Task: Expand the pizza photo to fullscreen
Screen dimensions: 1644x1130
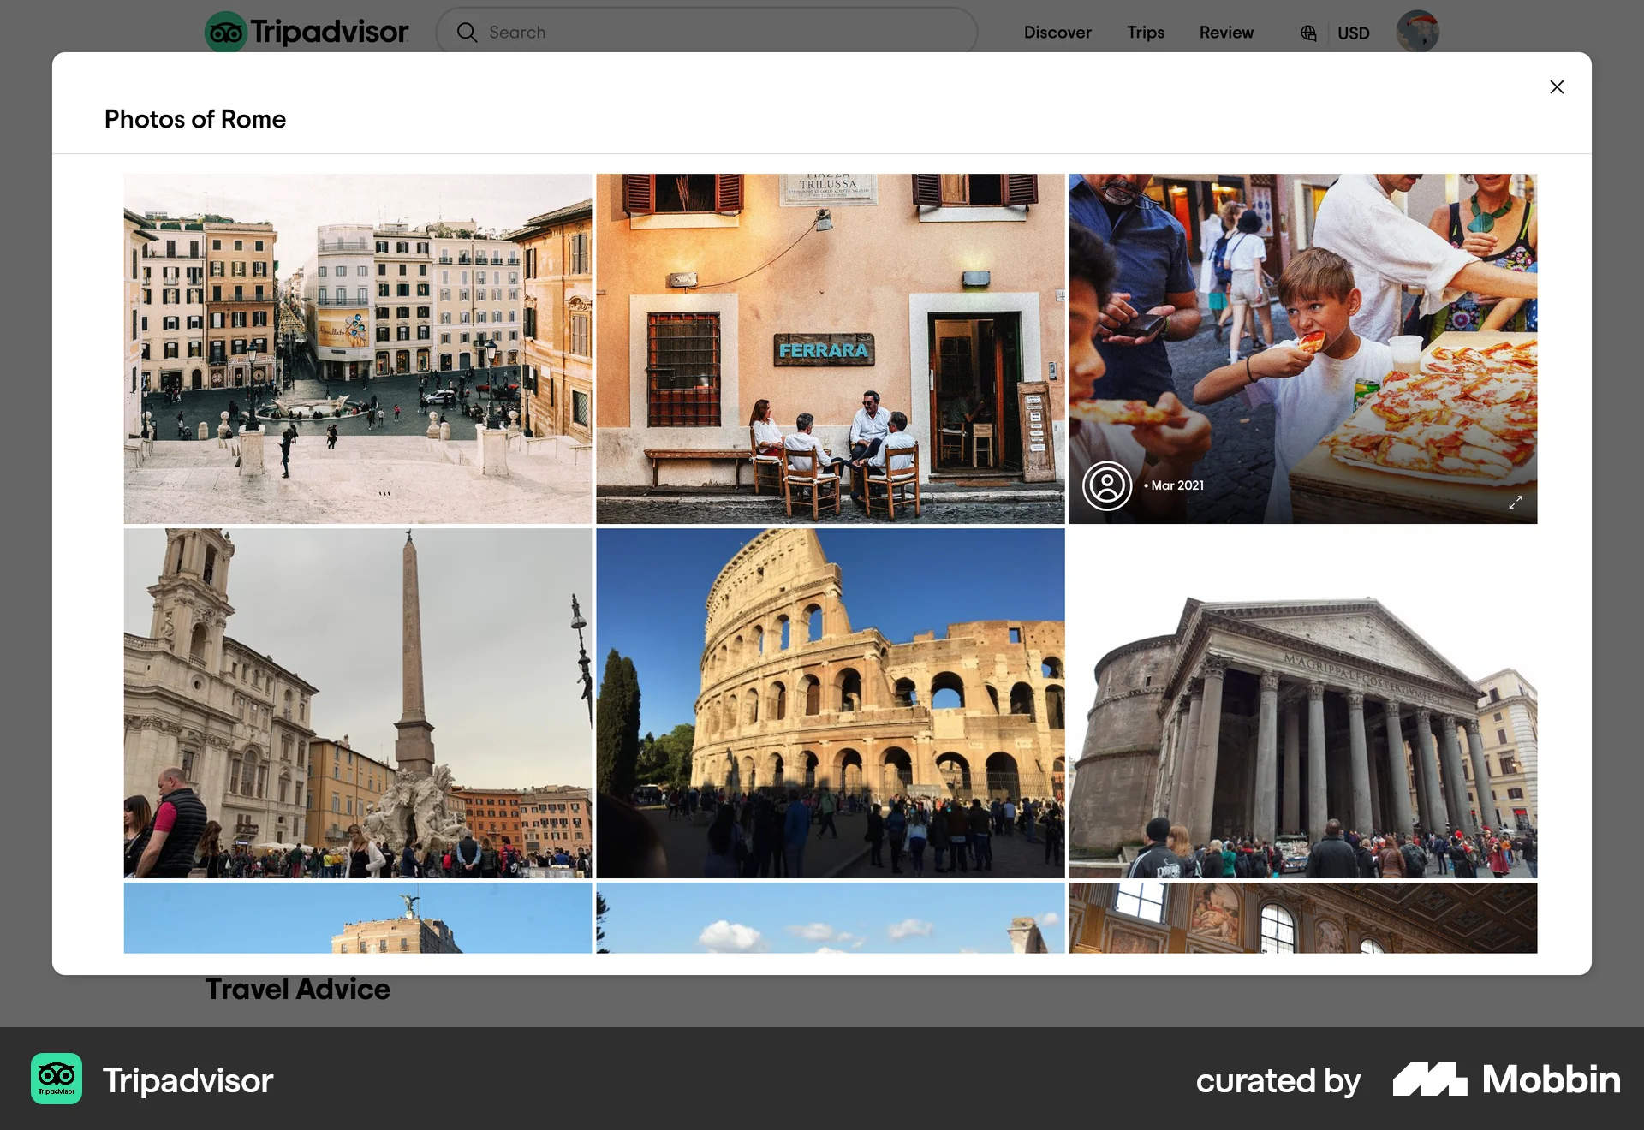Action: (1516, 503)
